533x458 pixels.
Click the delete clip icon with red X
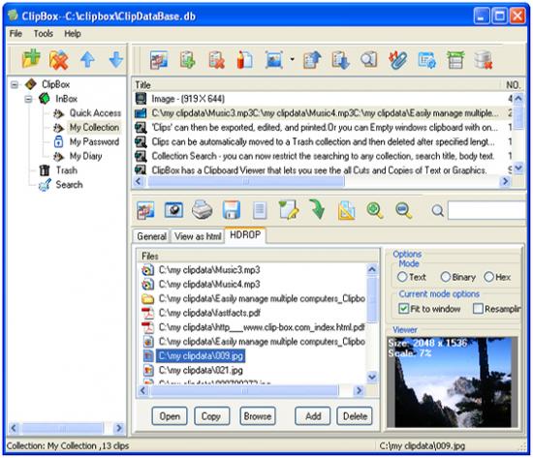click(216, 60)
